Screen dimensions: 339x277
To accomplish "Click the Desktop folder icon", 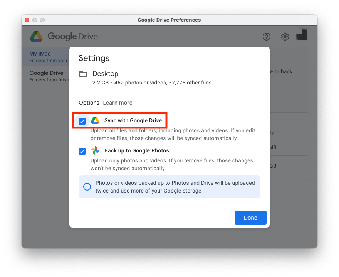I will click(x=83, y=74).
